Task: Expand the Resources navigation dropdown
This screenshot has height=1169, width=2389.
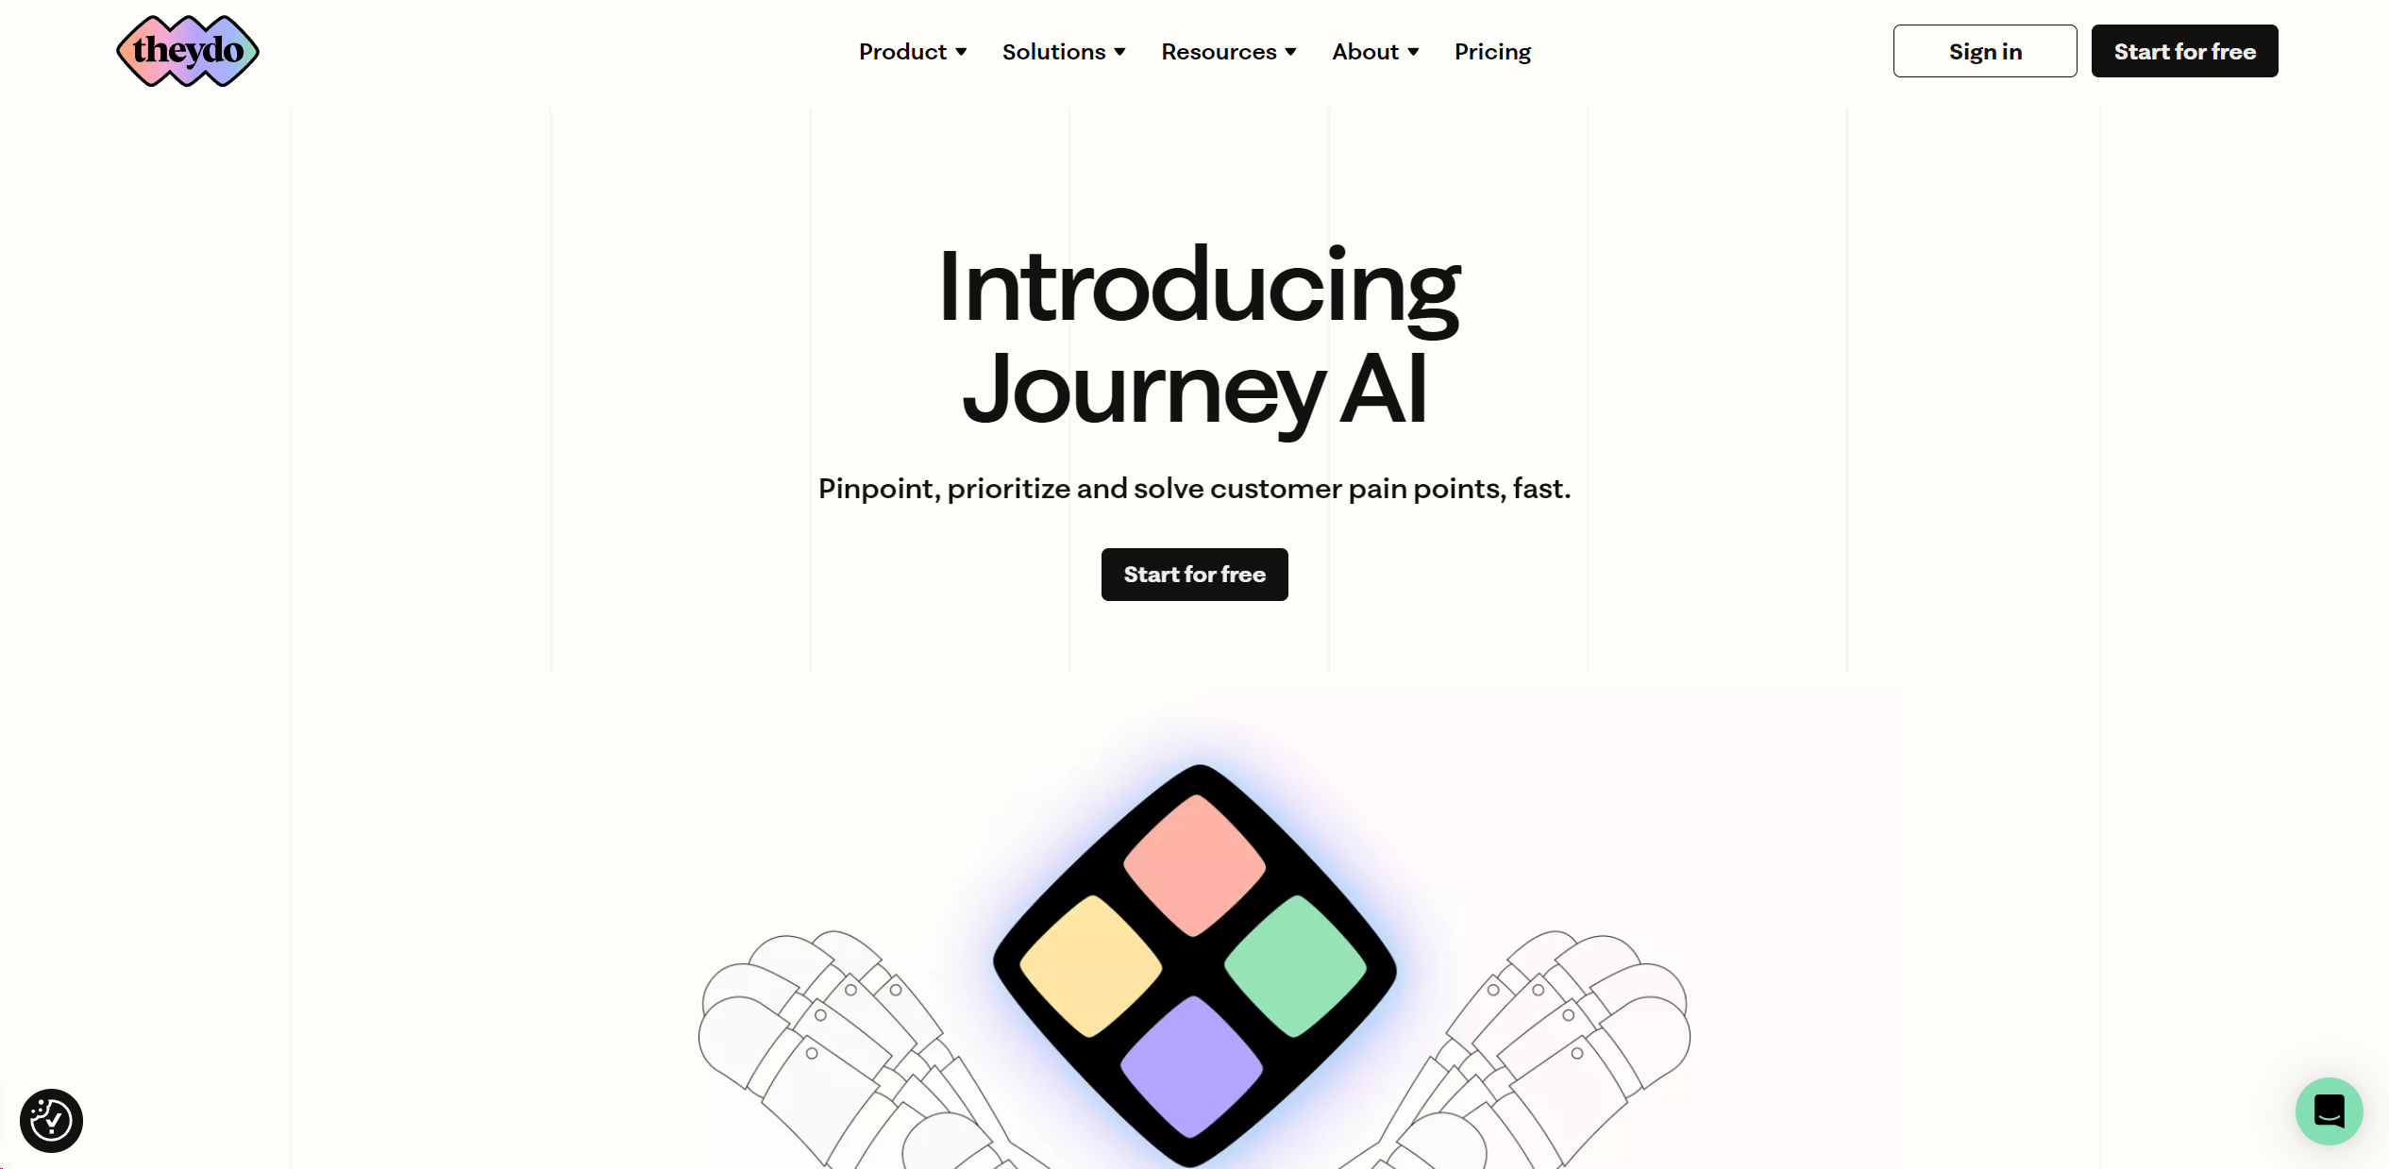Action: click(x=1226, y=50)
